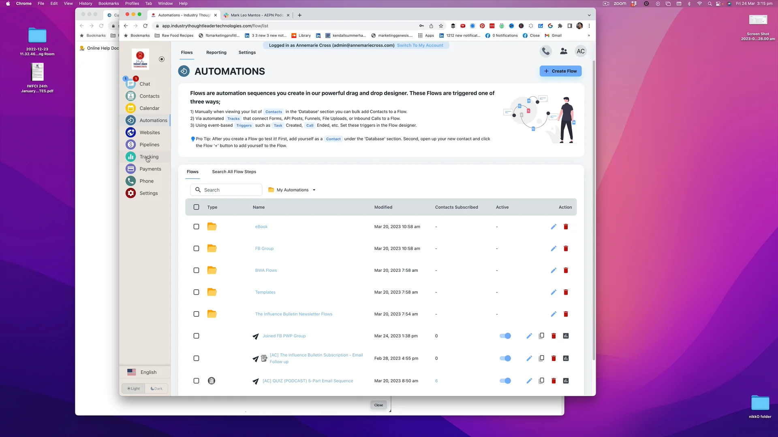Select all flows with header checkbox
This screenshot has width=778, height=437.
coord(196,207)
